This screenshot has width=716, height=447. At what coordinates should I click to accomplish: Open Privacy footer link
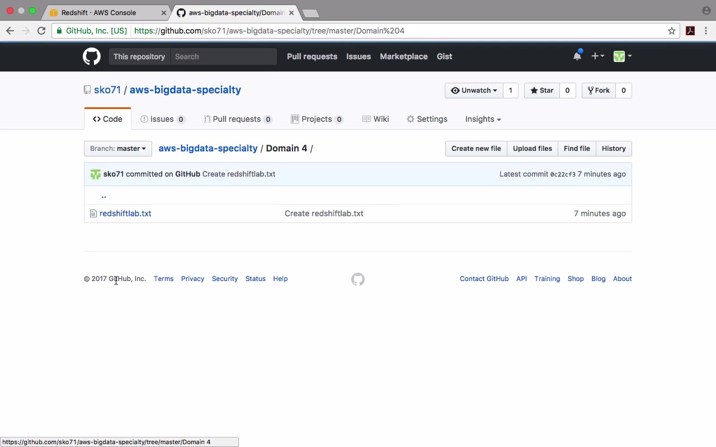click(192, 279)
